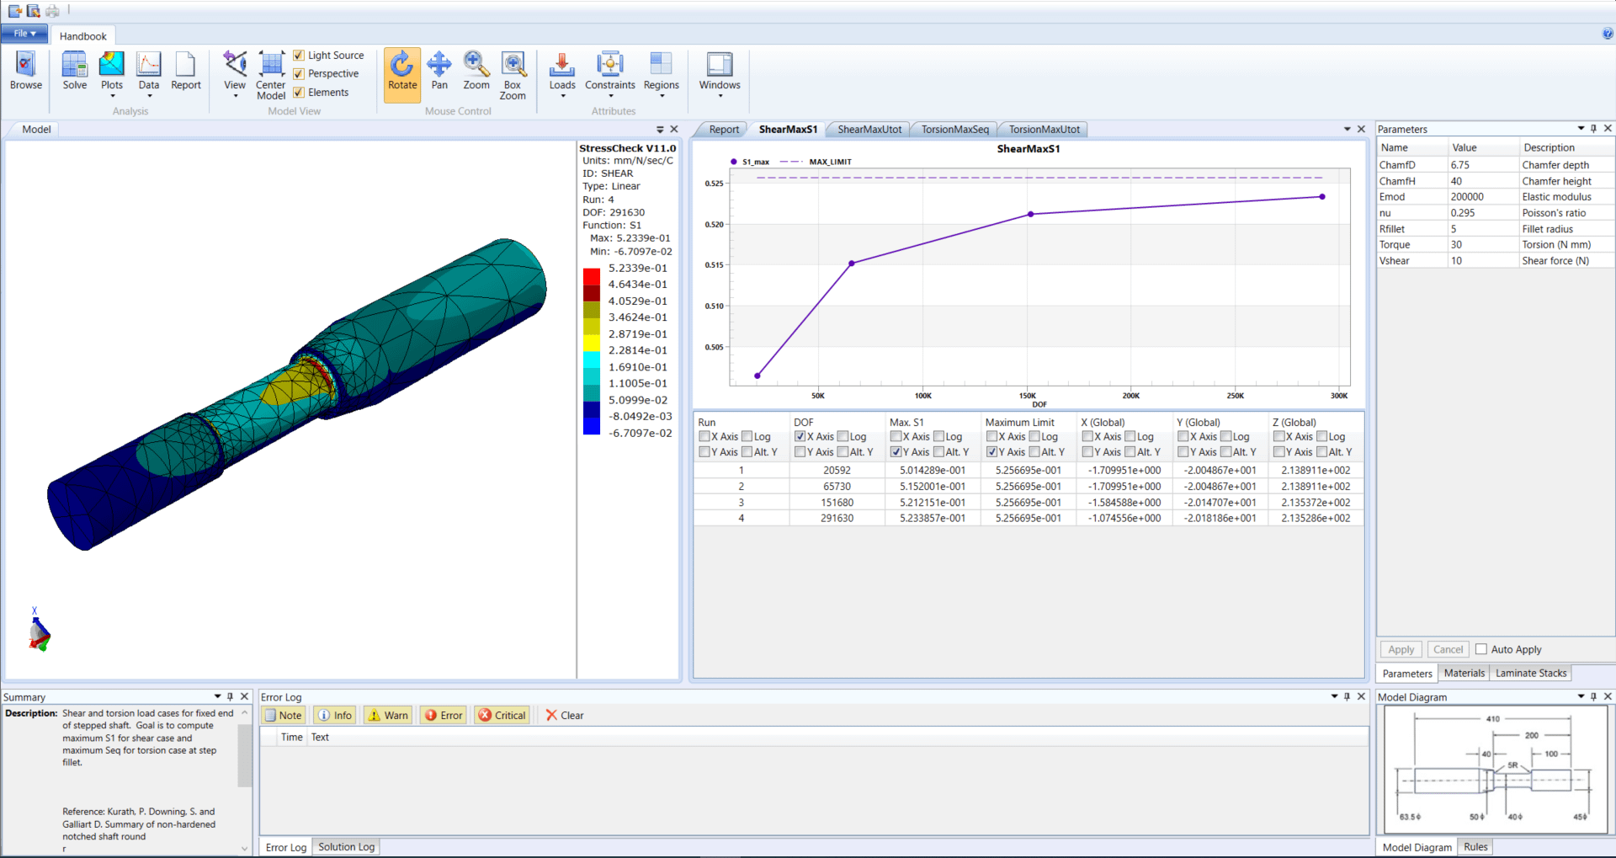This screenshot has width=1616, height=858.
Task: Click the help question mark icon
Action: 1608,34
